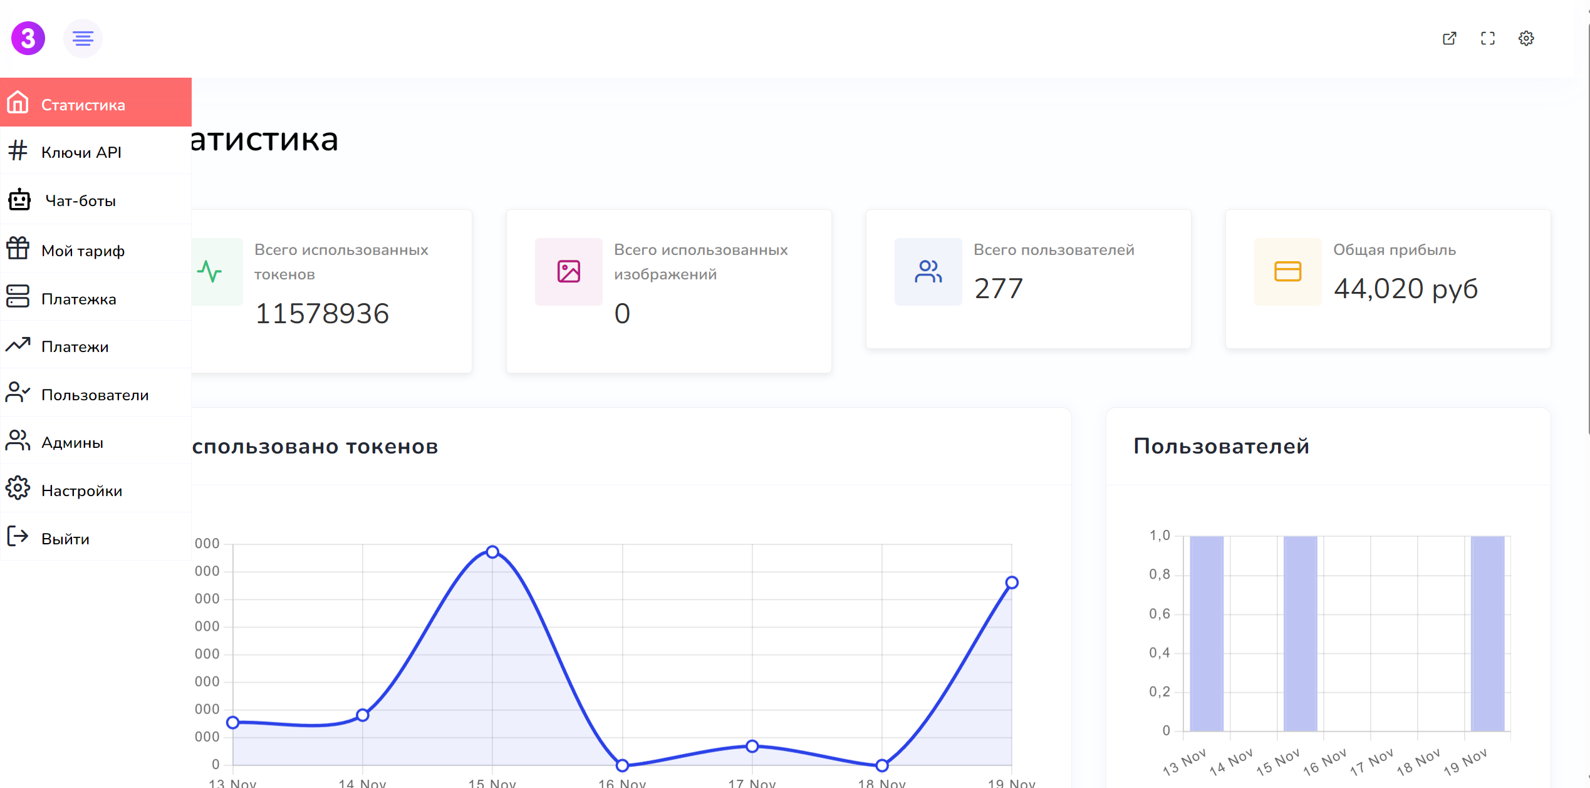Screen dimensions: 1590x788
Task: Click the users icon in total users card
Action: (x=928, y=272)
